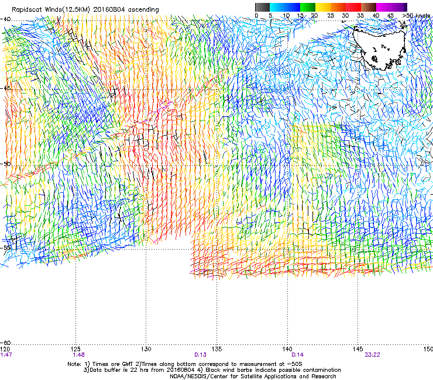Click the -40 latitude axis label
The width and height of the screenshot is (433, 380).
[5, 19]
